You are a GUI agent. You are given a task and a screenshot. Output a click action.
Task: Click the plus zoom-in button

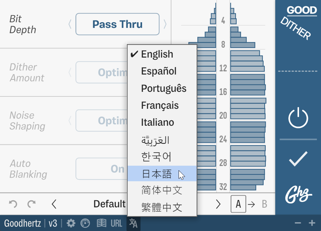pyautogui.click(x=312, y=223)
